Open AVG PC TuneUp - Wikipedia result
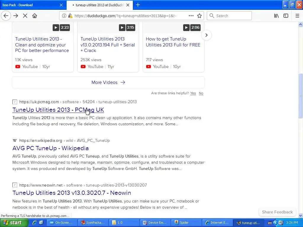This screenshot has width=303, height=227. (50, 148)
